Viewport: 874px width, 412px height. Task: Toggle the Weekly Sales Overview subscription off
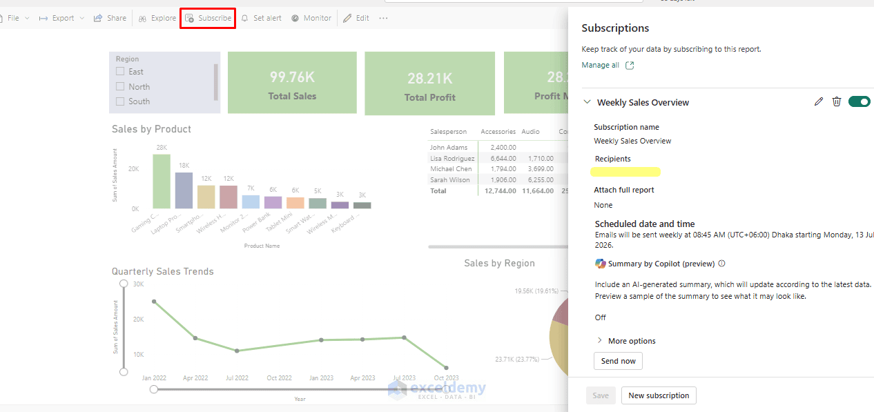860,101
